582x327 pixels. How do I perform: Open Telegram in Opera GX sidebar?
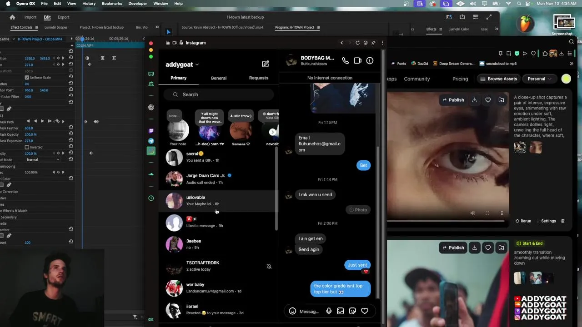(x=151, y=141)
